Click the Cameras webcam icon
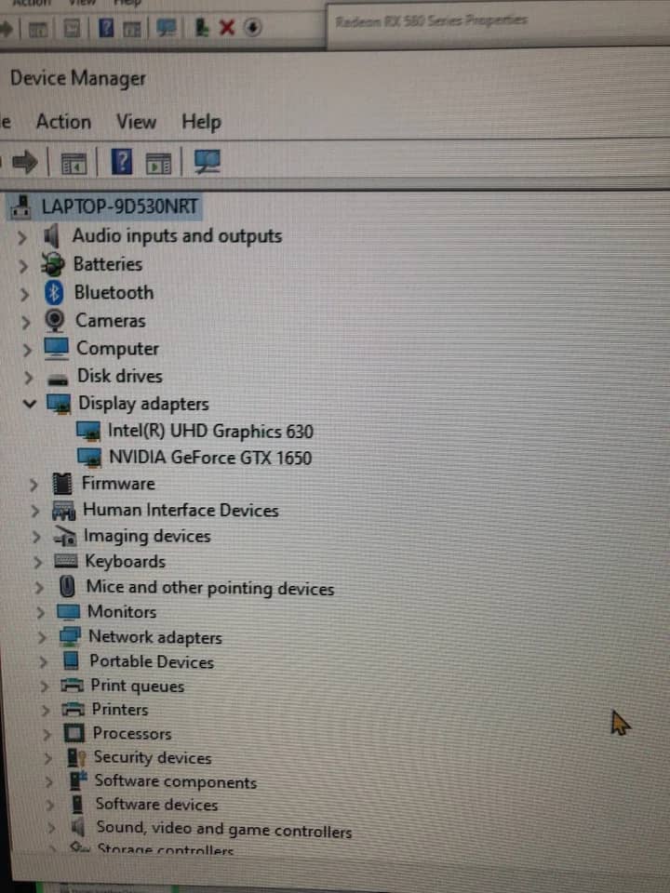The height and width of the screenshot is (893, 670). (55, 321)
